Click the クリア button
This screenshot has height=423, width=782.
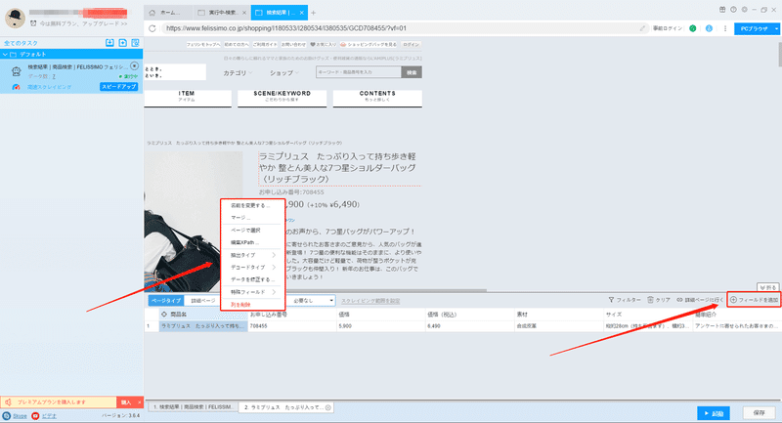point(659,300)
